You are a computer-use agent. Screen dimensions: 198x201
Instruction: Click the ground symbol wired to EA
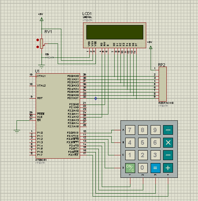pyautogui.click(x=17, y=131)
